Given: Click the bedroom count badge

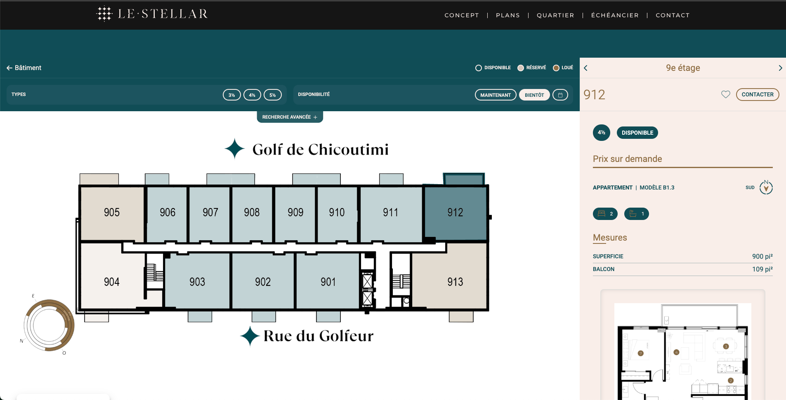Looking at the screenshot, I should 605,214.
